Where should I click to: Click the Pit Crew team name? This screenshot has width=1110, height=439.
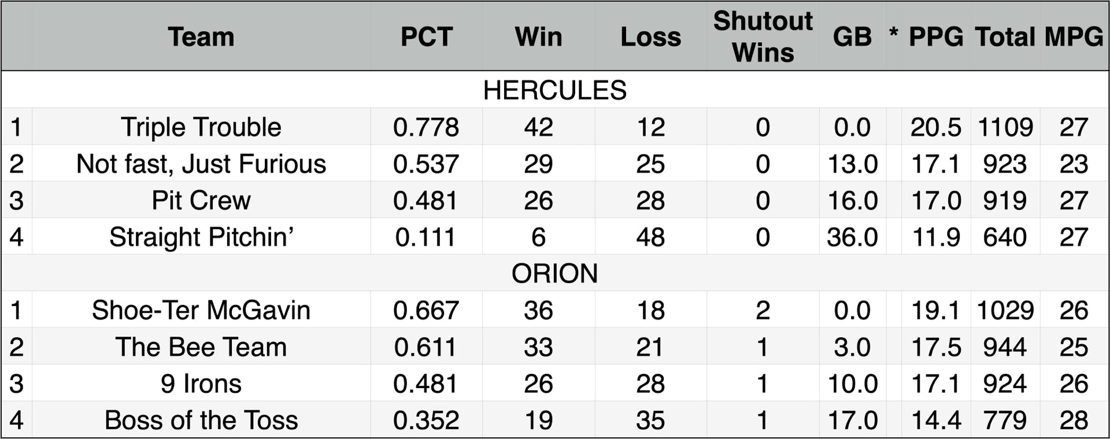[x=201, y=200]
